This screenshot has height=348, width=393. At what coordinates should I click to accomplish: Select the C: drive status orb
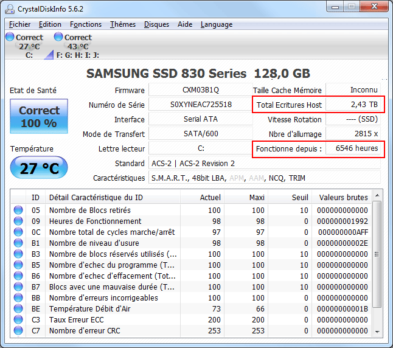pyautogui.click(x=10, y=37)
